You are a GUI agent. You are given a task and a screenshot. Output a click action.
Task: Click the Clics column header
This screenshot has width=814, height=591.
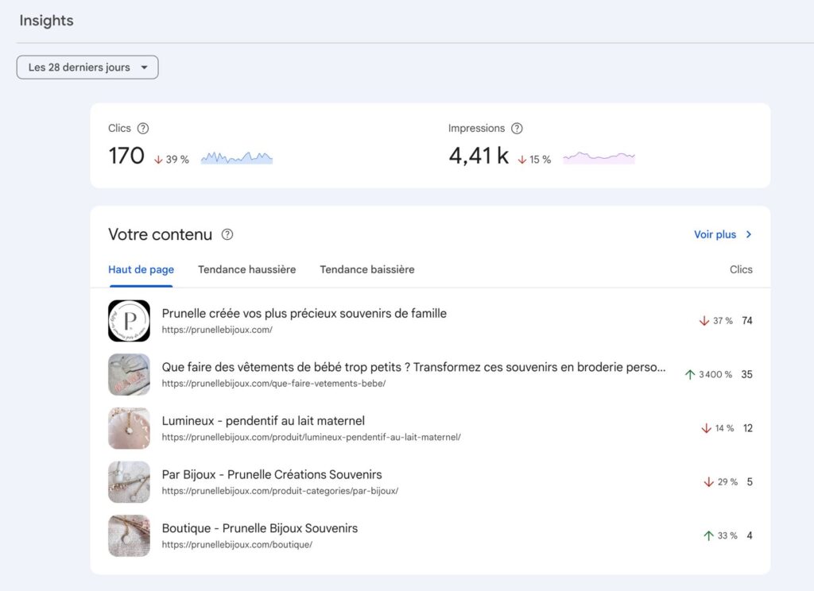[x=741, y=270]
